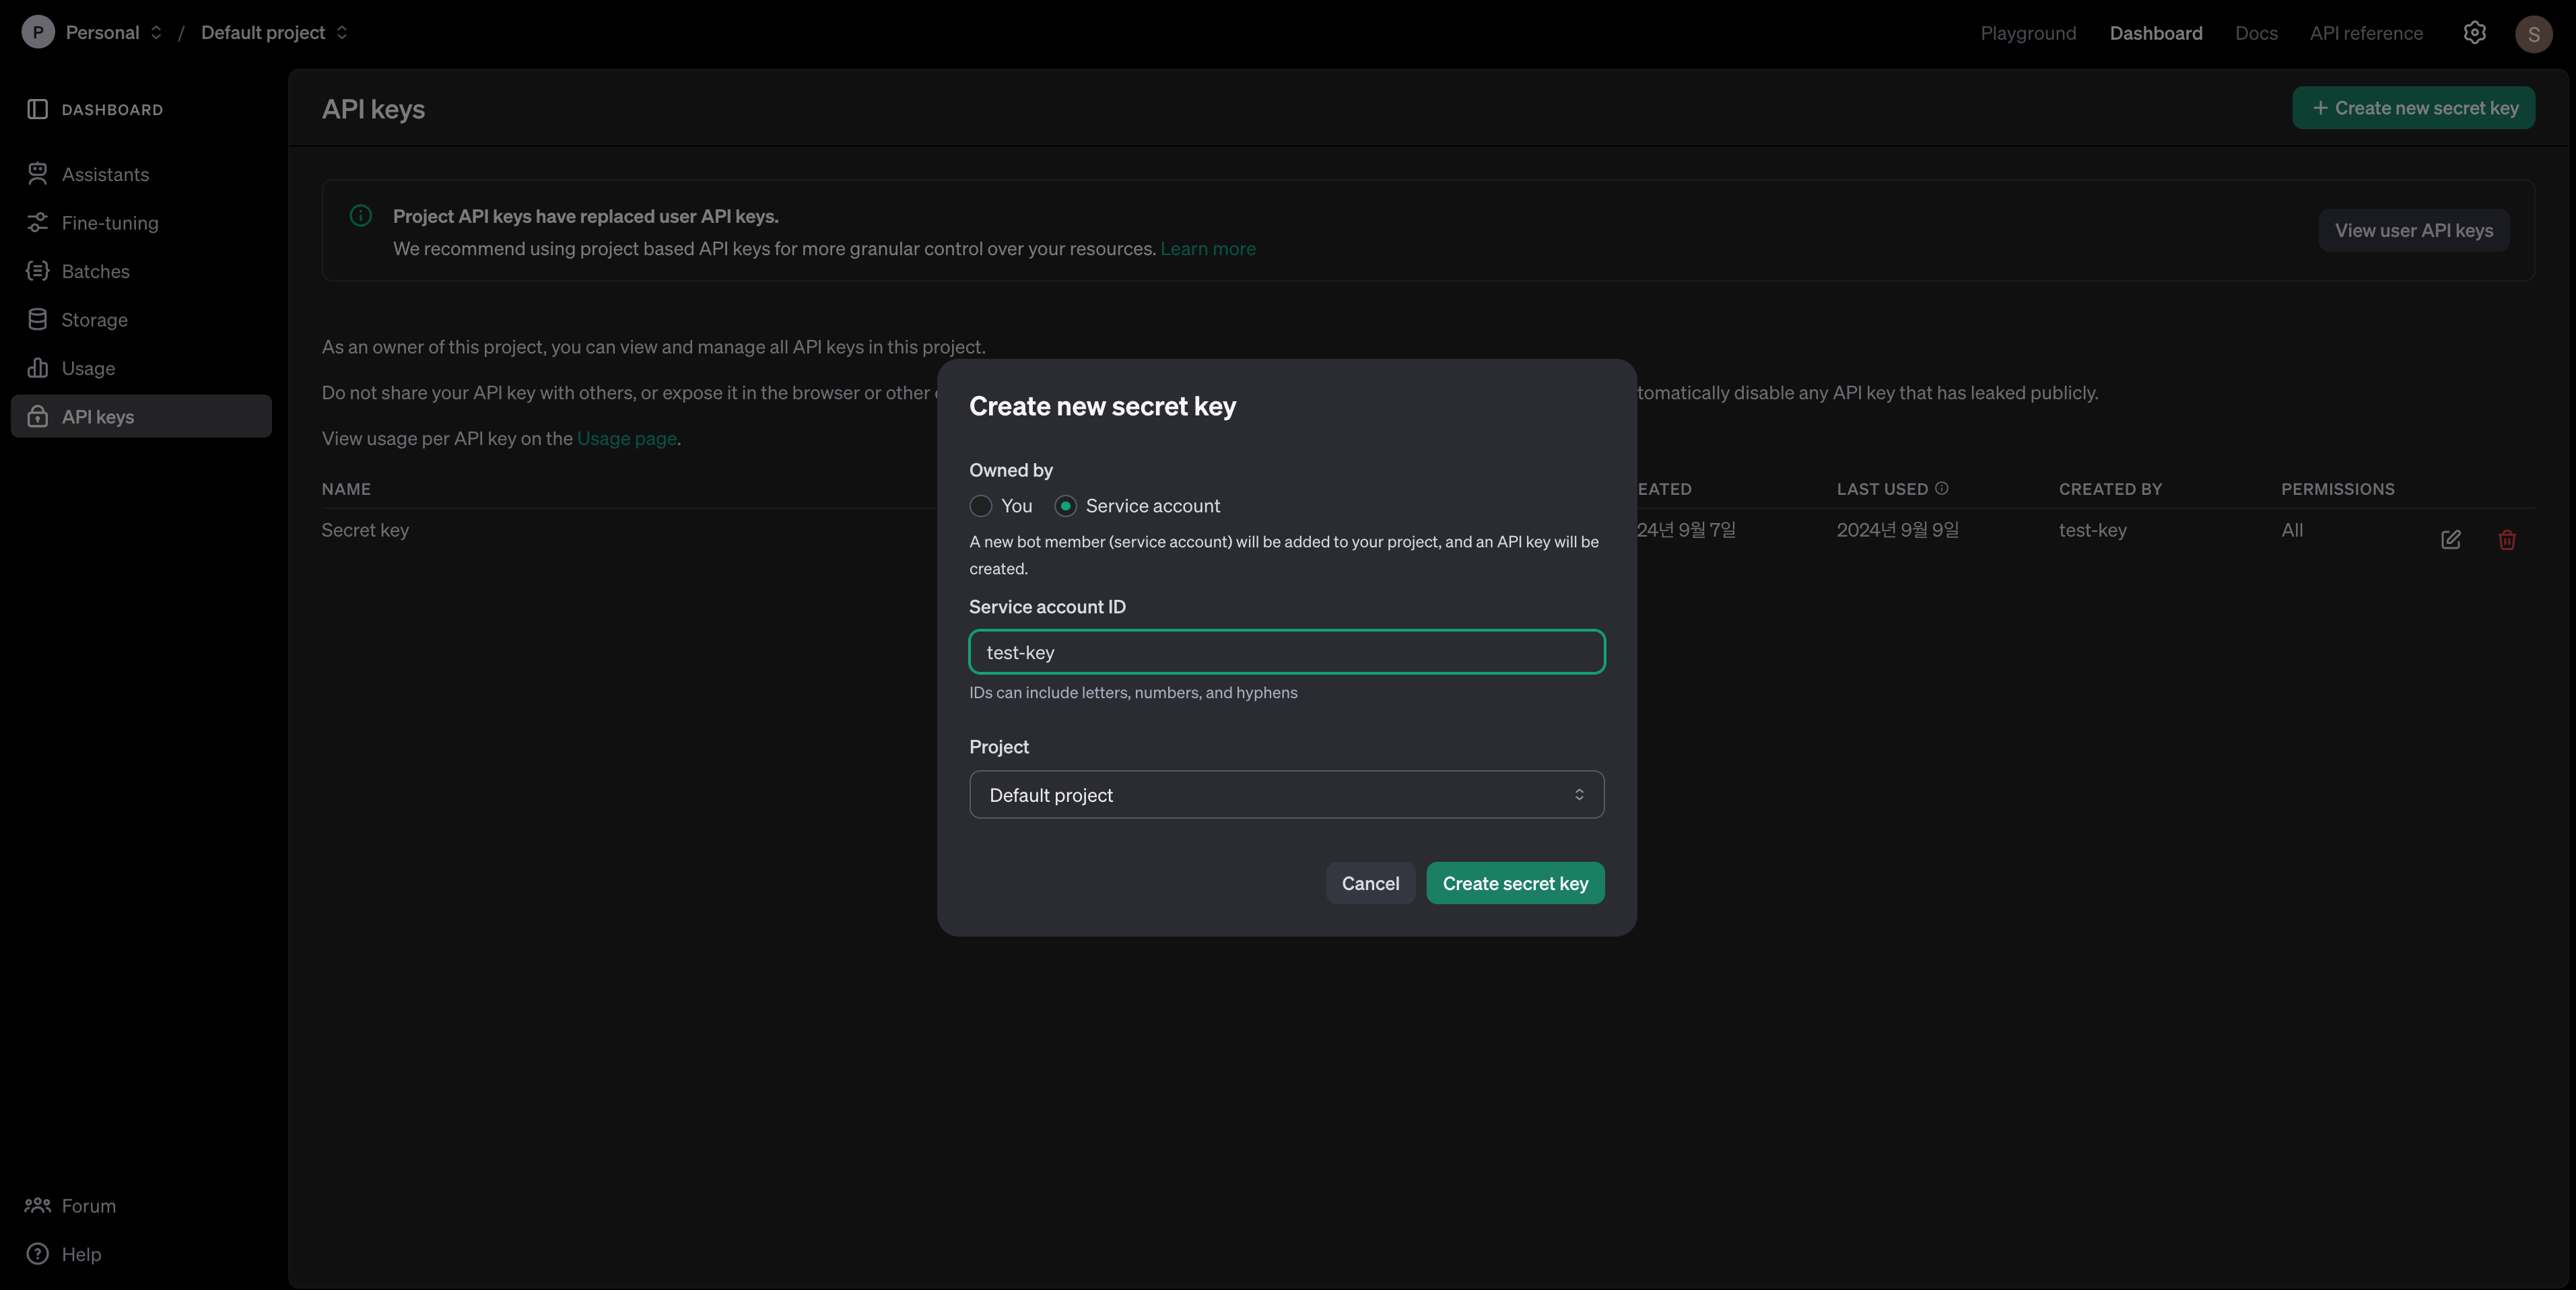Screen dimensions: 2576x1290
Task: Click the Create secret key button
Action: [1515, 883]
